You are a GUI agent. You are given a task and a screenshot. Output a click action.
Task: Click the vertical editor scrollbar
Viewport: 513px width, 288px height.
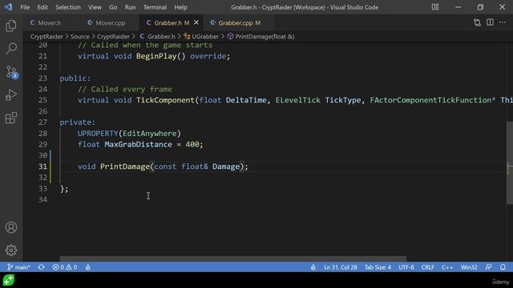pyautogui.click(x=510, y=162)
